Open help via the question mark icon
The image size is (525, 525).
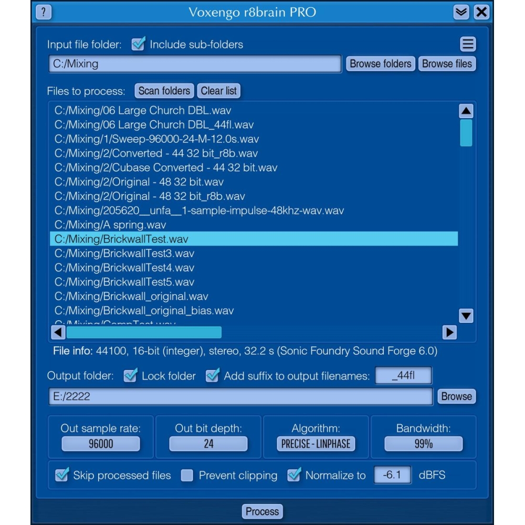(44, 12)
